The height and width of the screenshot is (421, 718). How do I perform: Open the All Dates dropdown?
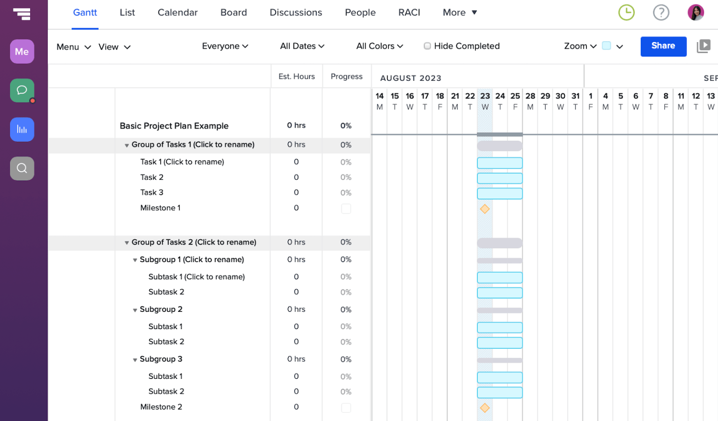pos(302,46)
